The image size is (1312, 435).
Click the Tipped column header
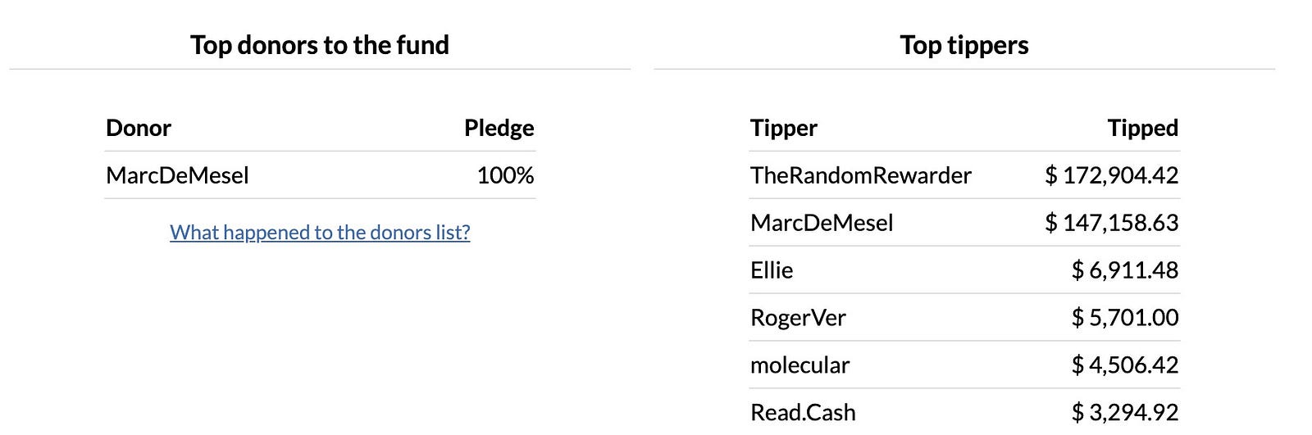(1143, 128)
